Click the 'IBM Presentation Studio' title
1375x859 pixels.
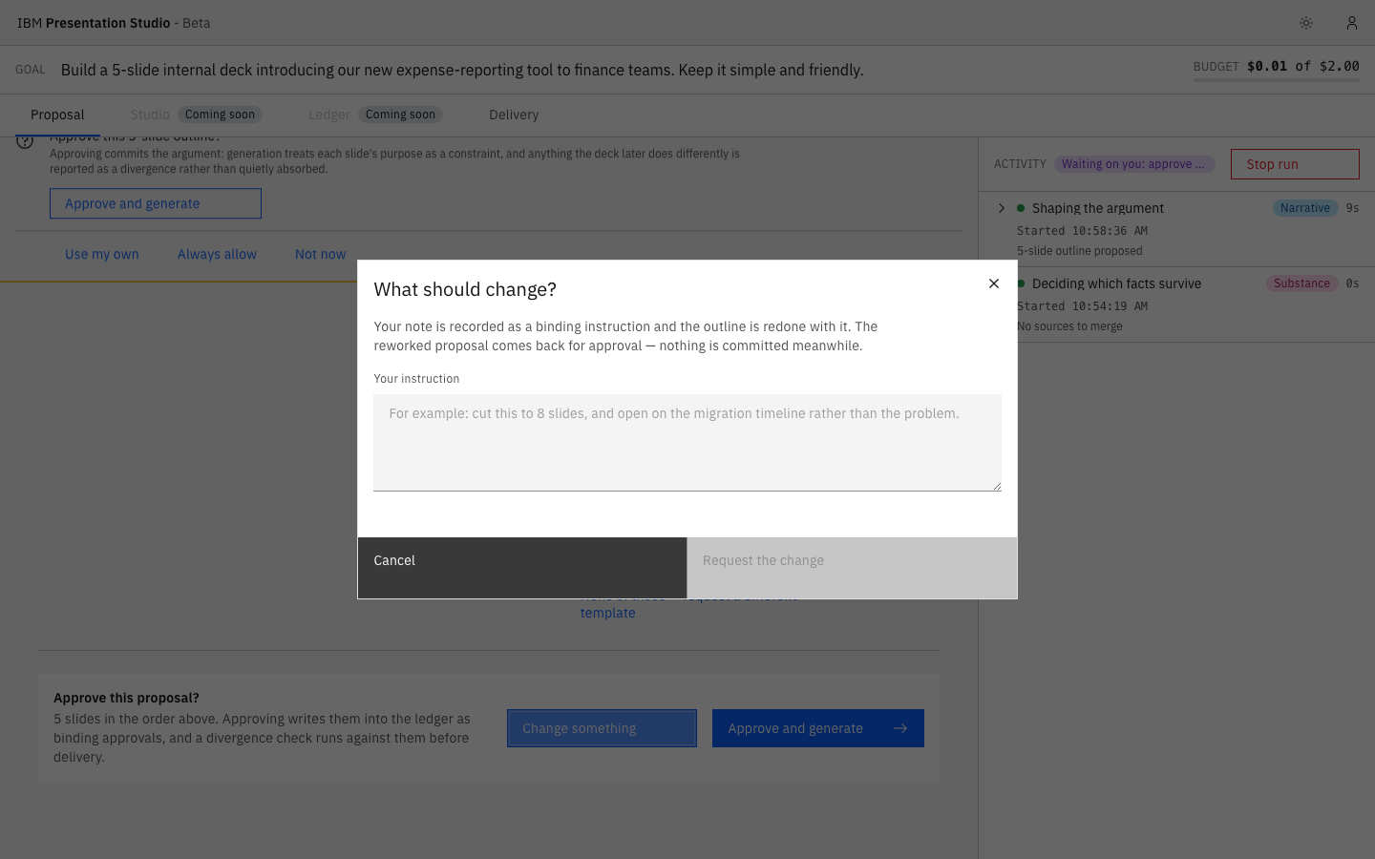(x=94, y=23)
